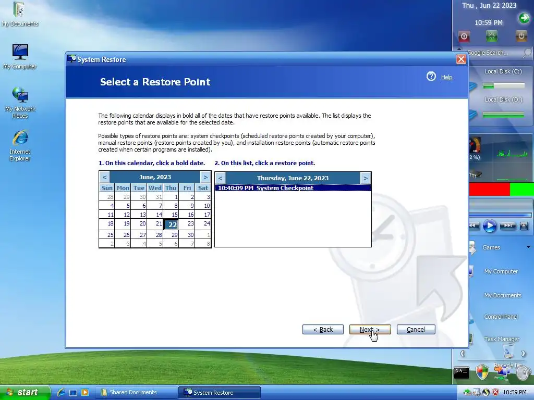534x400 pixels.
Task: Click date 4 in the first full week row
Action: pyautogui.click(x=107, y=206)
